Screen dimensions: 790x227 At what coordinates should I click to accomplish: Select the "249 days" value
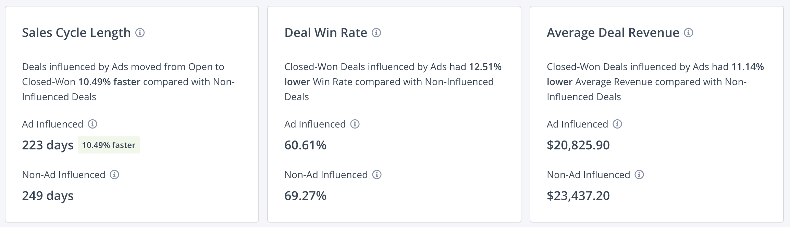[48, 196]
